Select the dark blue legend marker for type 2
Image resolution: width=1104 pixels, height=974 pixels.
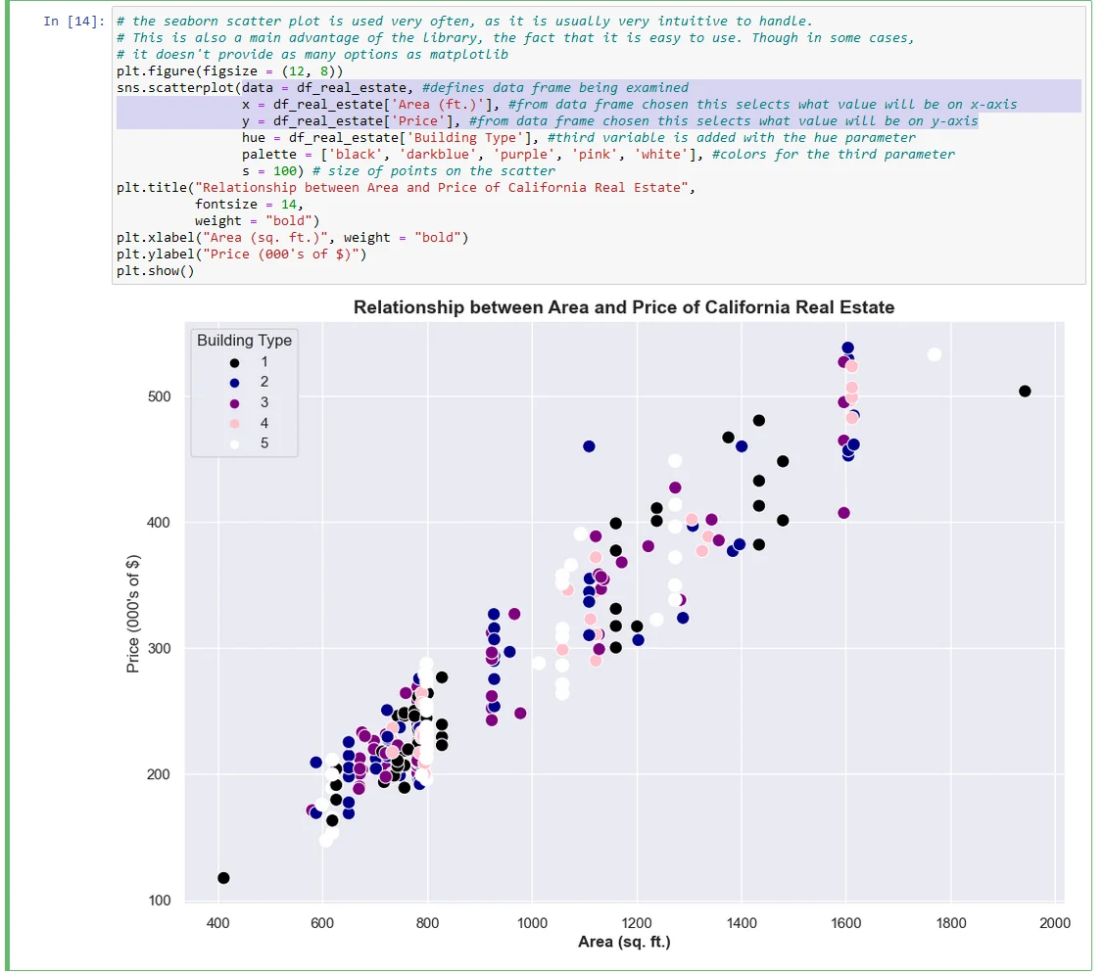234,383
